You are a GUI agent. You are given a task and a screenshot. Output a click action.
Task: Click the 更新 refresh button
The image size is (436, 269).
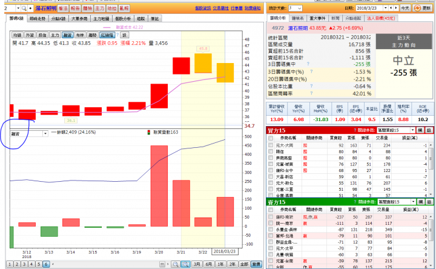coord(423,8)
